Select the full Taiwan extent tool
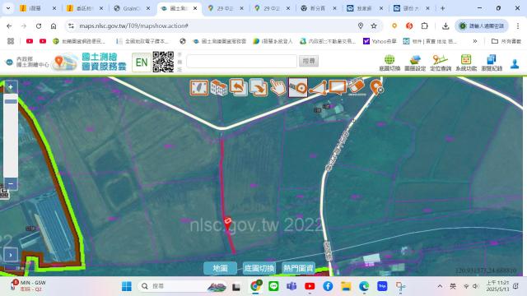 199,88
